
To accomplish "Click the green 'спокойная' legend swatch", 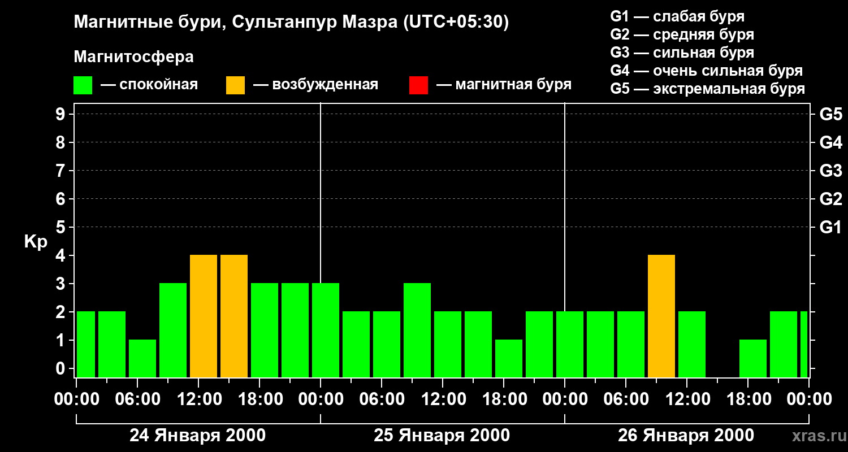I will coord(83,85).
